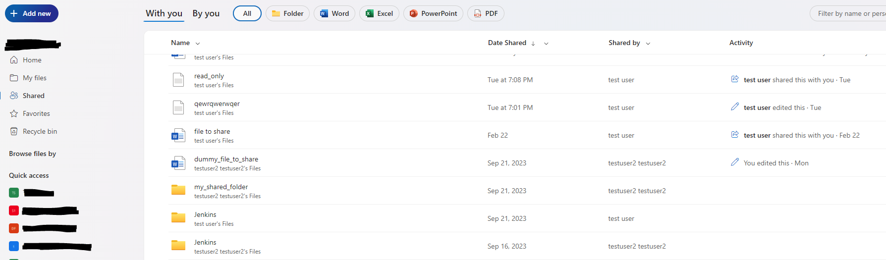Switch to the By you tab
The image size is (886, 260).
click(x=206, y=13)
